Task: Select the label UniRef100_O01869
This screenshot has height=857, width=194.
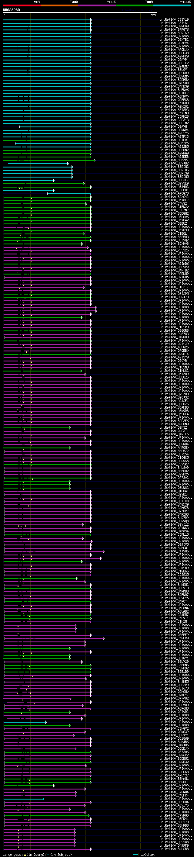Action: point(174,738)
